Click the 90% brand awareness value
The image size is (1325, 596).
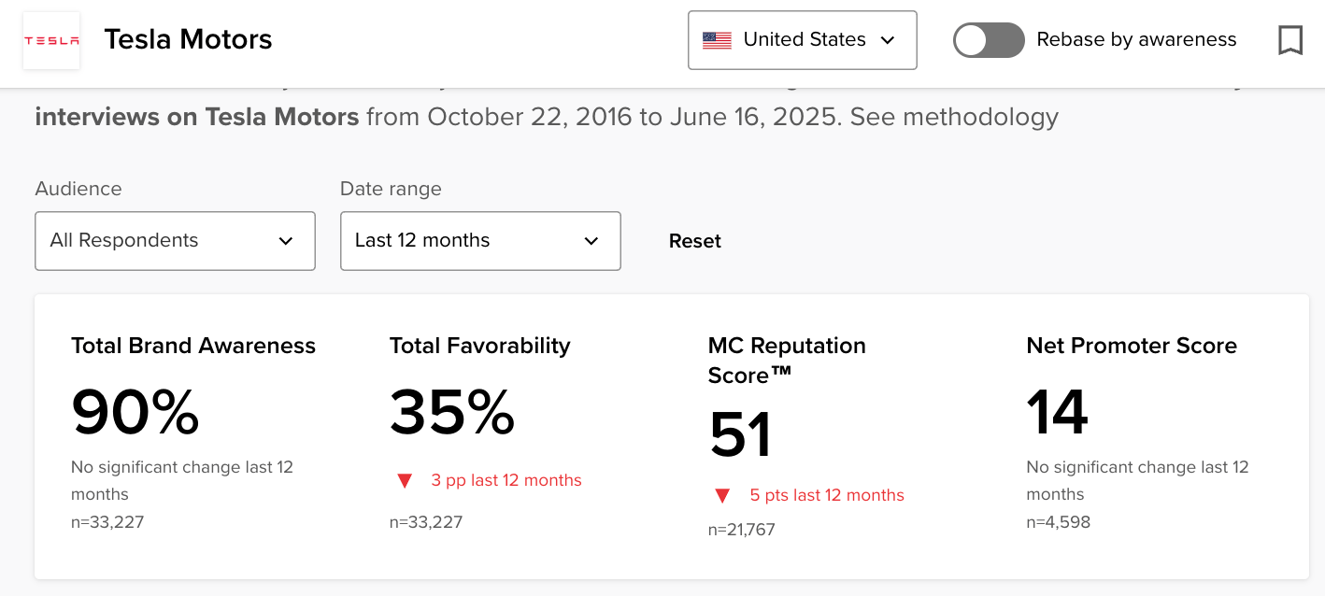coord(135,412)
